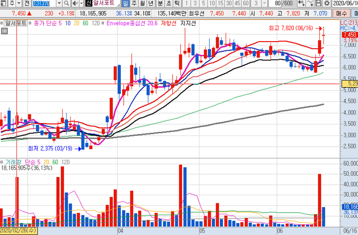Screen dimensions: 358x235
Task: Click 단순 5 volume average label
Action: coord(33,162)
